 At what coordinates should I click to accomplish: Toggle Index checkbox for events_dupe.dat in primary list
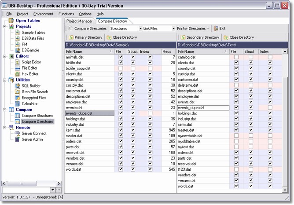coord(151,113)
